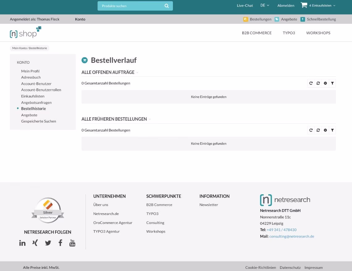Open the Adressbuch sidebar entry
This screenshot has width=352, height=271.
click(31, 77)
